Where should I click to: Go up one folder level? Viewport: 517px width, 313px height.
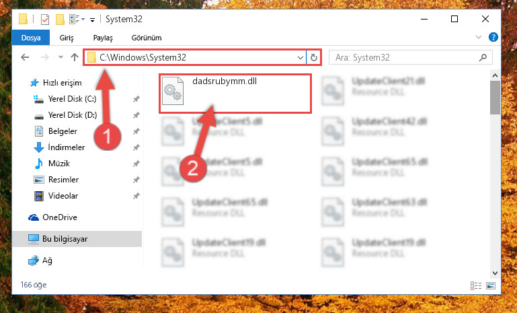pos(75,57)
